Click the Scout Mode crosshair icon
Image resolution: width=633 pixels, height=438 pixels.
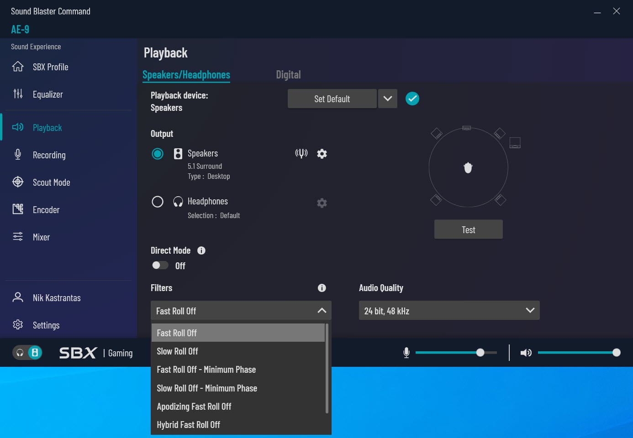(x=18, y=182)
